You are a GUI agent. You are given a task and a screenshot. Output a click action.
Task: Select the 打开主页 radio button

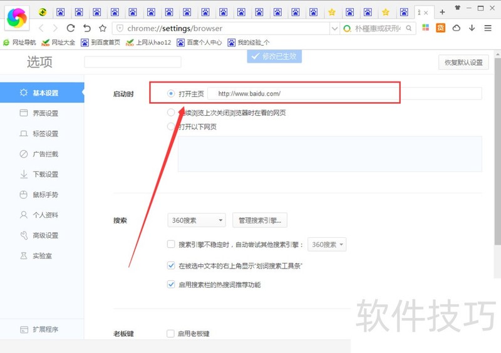pos(171,94)
